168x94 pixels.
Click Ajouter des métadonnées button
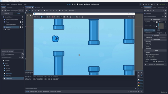coord(155,65)
